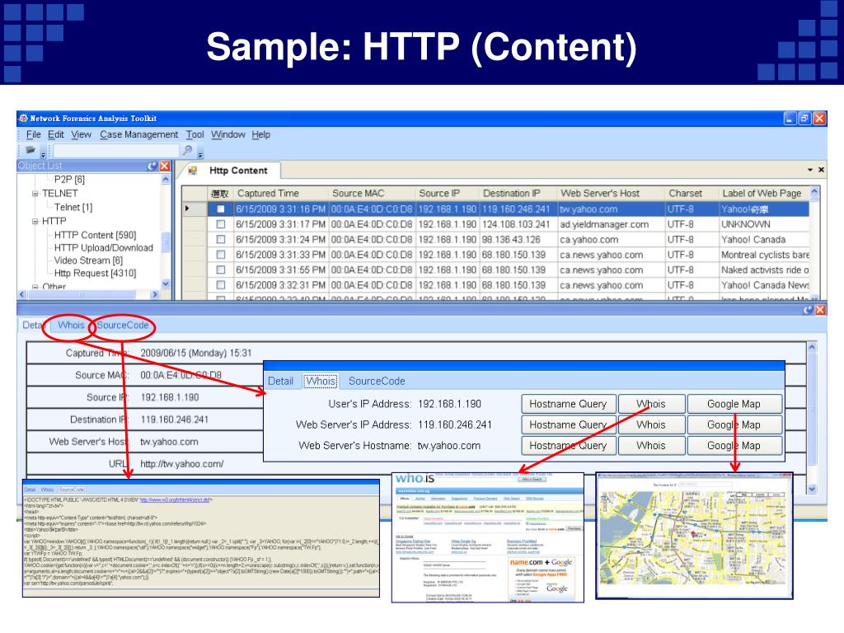Viewport: 844px width, 633px height.
Task: Select the Whois tab in the lower panel
Action: (71, 325)
